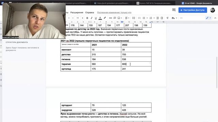This screenshot has height=122, width=218.
Task: Click the гигиена 2022 value 538
Action: pyautogui.click(x=124, y=59)
